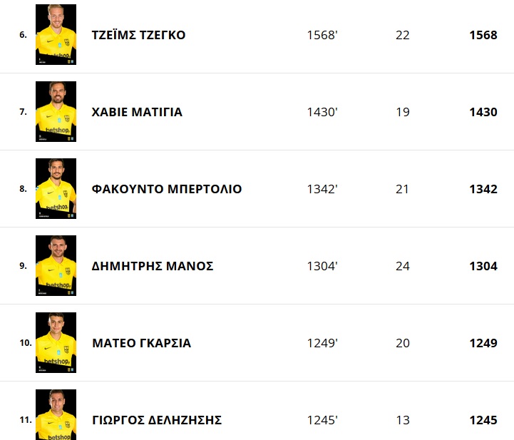Open ΦΑΚΟΥΝΤΟ ΜΠΕΡΤΟΛΙΟ player photo

pos(56,188)
